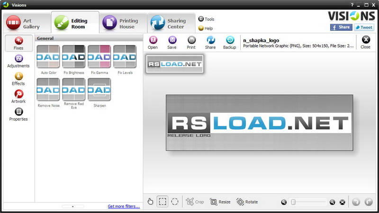The width and height of the screenshot is (379, 213).
Task: Click the large RSLOAD.NET preview image
Action: pos(259,123)
